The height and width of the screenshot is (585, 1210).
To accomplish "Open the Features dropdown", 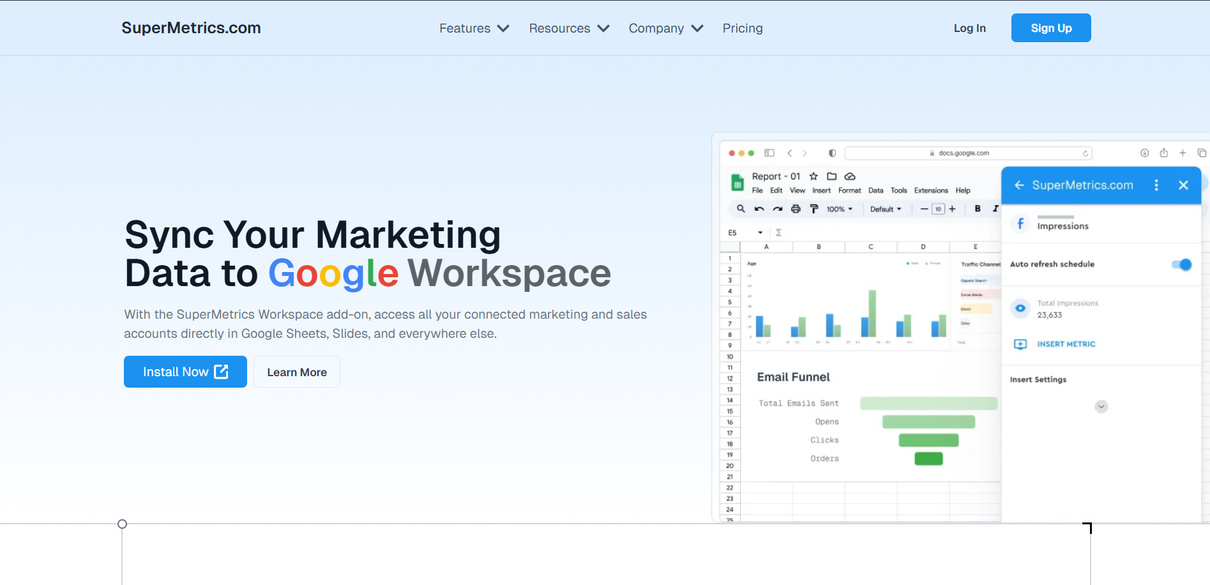I will coord(474,27).
